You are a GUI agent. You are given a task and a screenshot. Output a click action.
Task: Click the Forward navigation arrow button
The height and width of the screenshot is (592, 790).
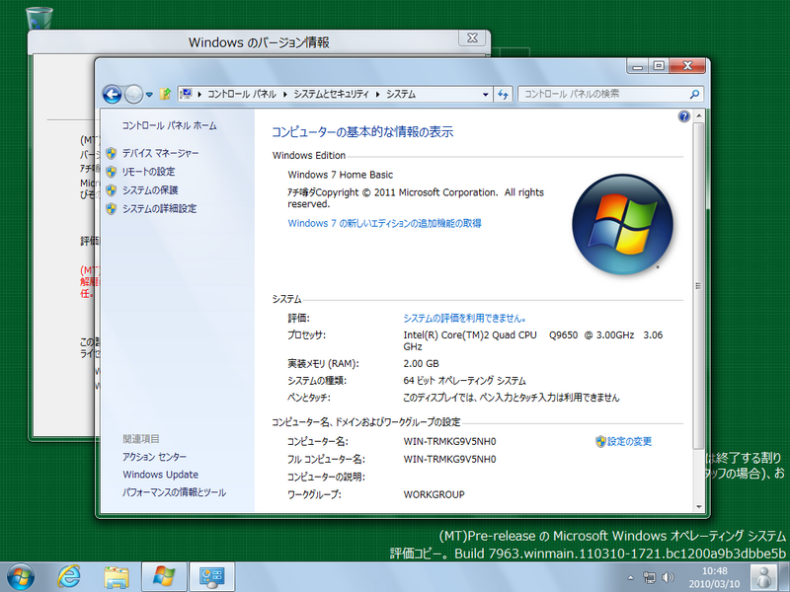[133, 94]
